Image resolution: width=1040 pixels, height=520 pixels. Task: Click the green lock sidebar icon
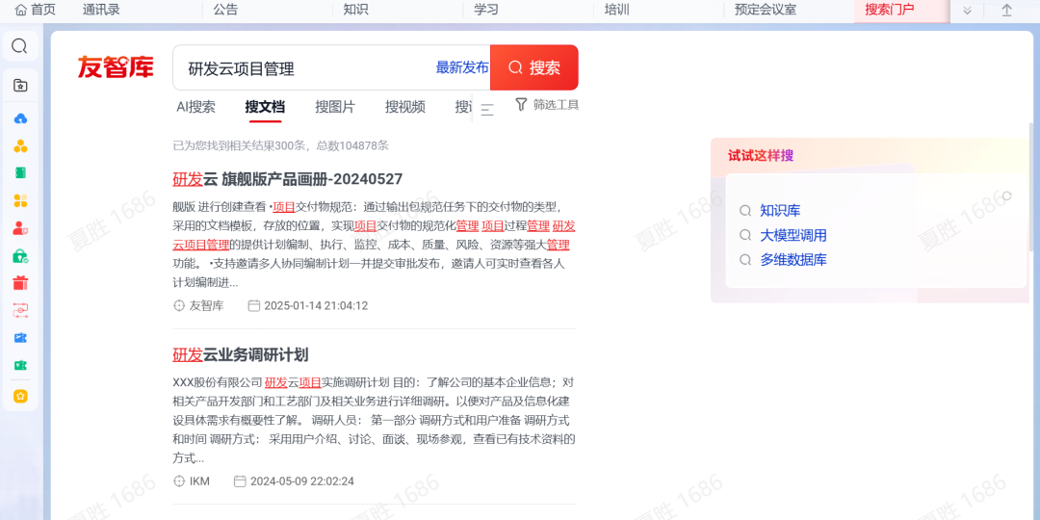[x=20, y=256]
